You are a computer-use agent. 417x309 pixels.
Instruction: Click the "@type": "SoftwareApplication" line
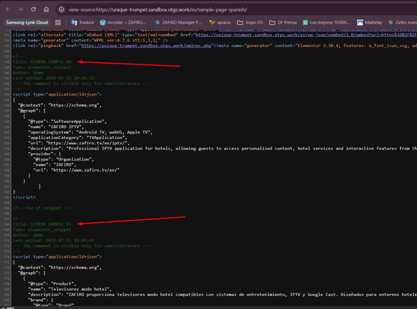(67, 121)
